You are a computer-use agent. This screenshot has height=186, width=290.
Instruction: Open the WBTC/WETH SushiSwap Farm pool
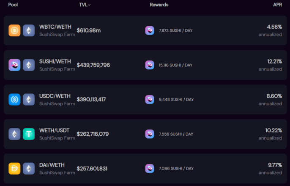click(x=145, y=30)
